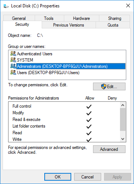This screenshot has width=134, height=184.
Task: Open Advanced permission settings
Action: [x=109, y=149]
